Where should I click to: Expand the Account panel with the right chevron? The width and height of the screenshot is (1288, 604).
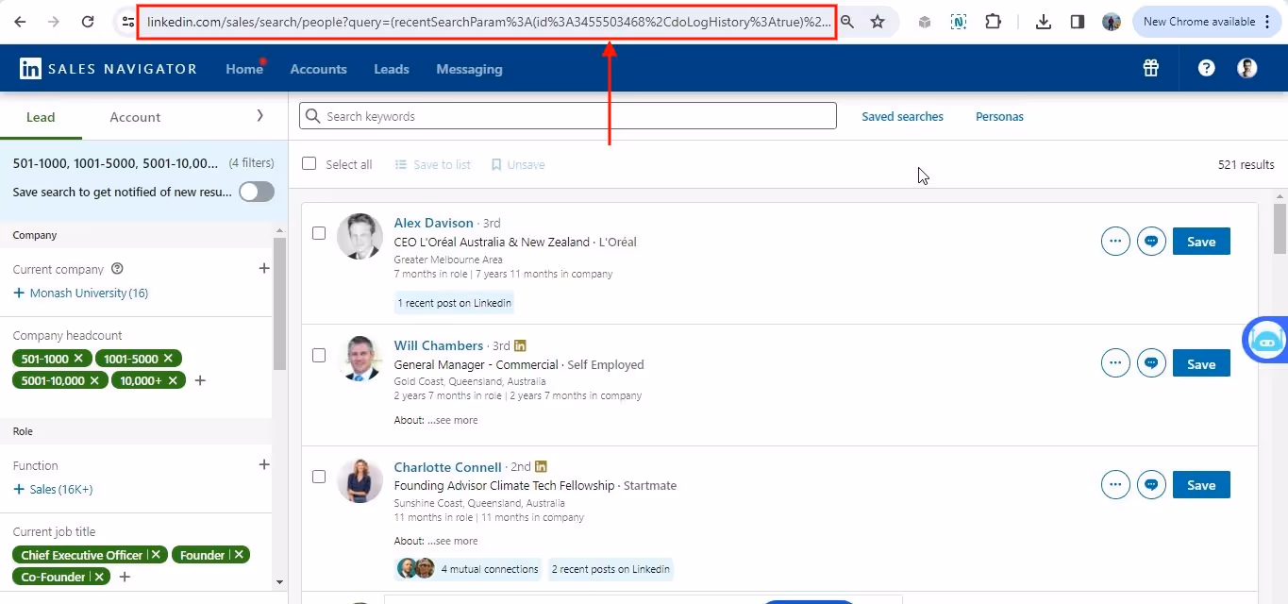(260, 116)
